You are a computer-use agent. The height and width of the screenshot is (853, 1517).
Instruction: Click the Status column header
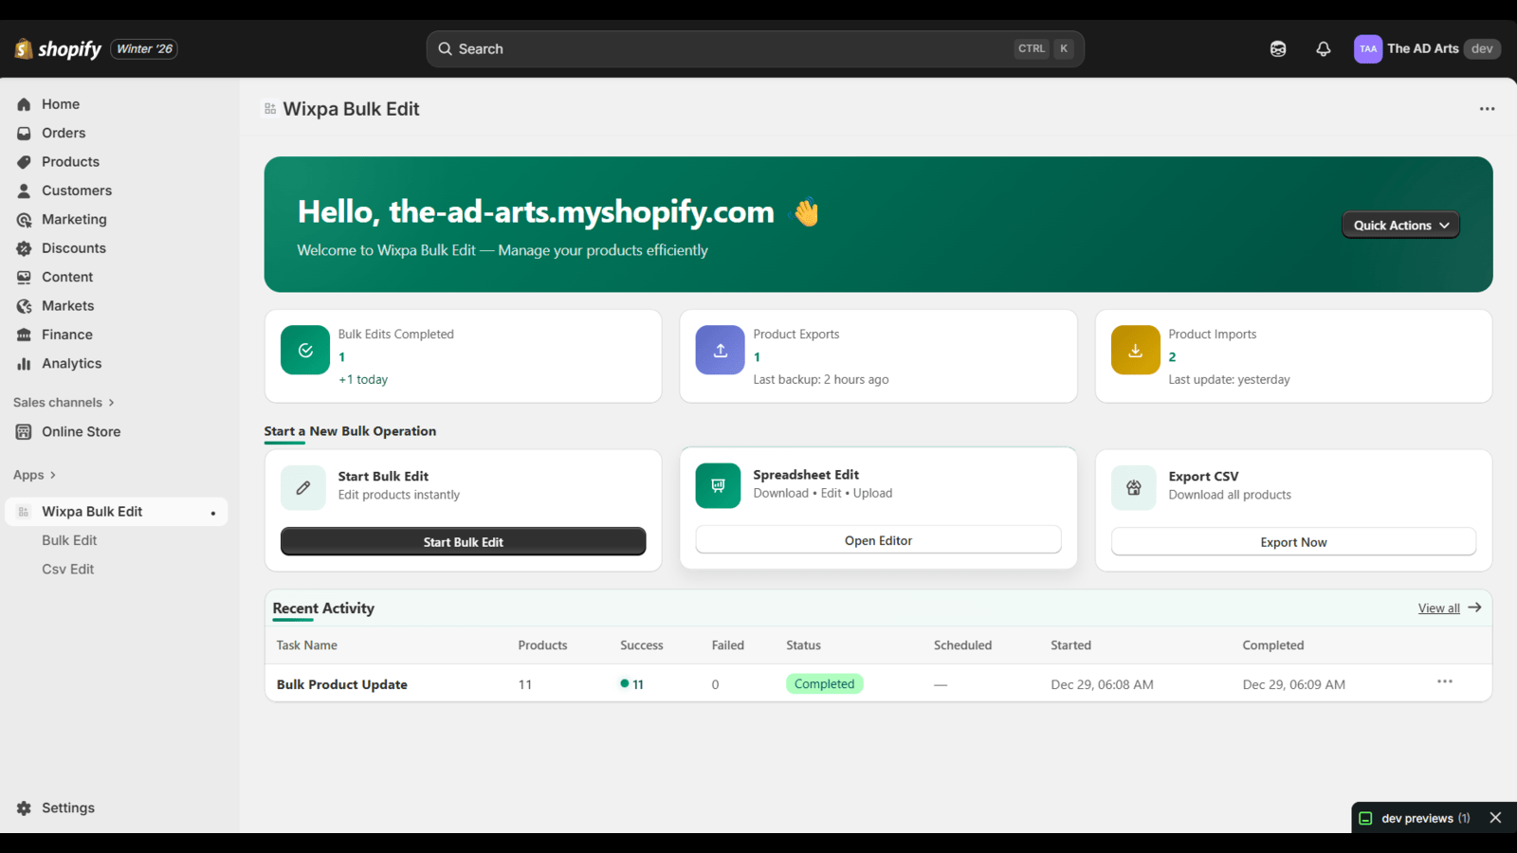pos(804,645)
